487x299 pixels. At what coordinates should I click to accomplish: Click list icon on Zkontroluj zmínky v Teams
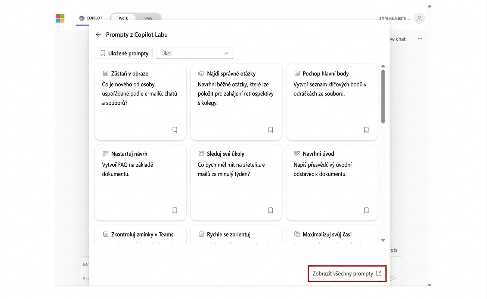[105, 234]
